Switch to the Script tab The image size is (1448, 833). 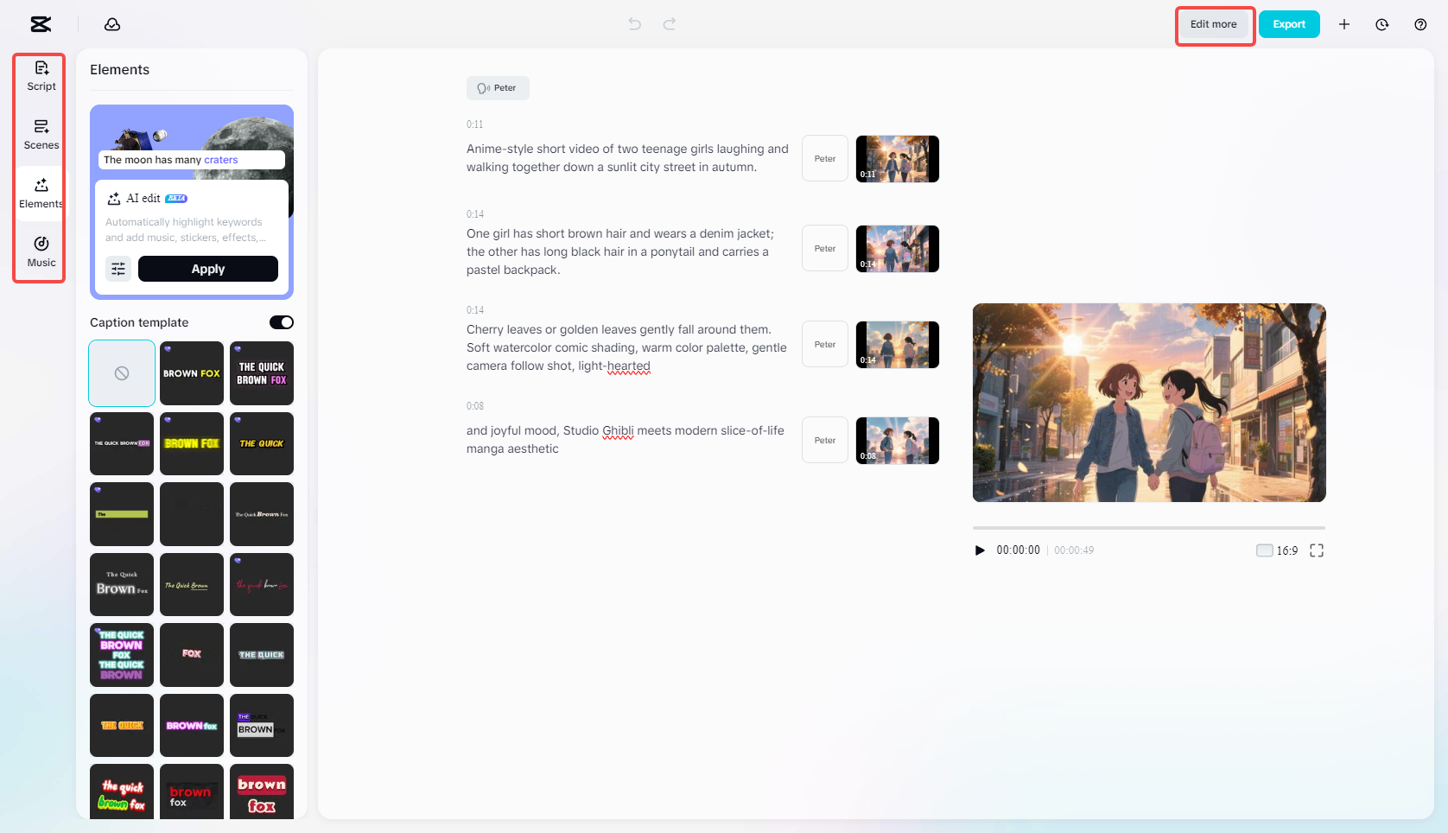click(41, 76)
